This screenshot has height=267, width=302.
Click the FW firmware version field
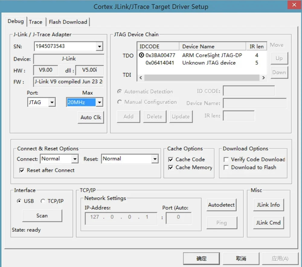(x=69, y=82)
